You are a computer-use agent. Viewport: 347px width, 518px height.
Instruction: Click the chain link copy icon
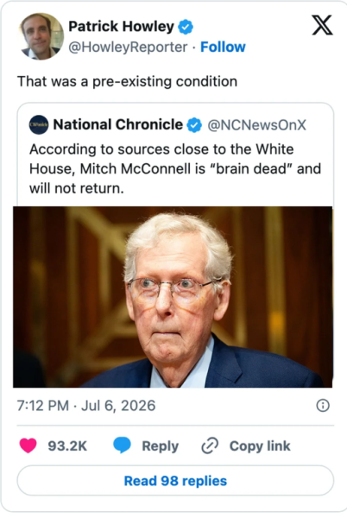(210, 445)
